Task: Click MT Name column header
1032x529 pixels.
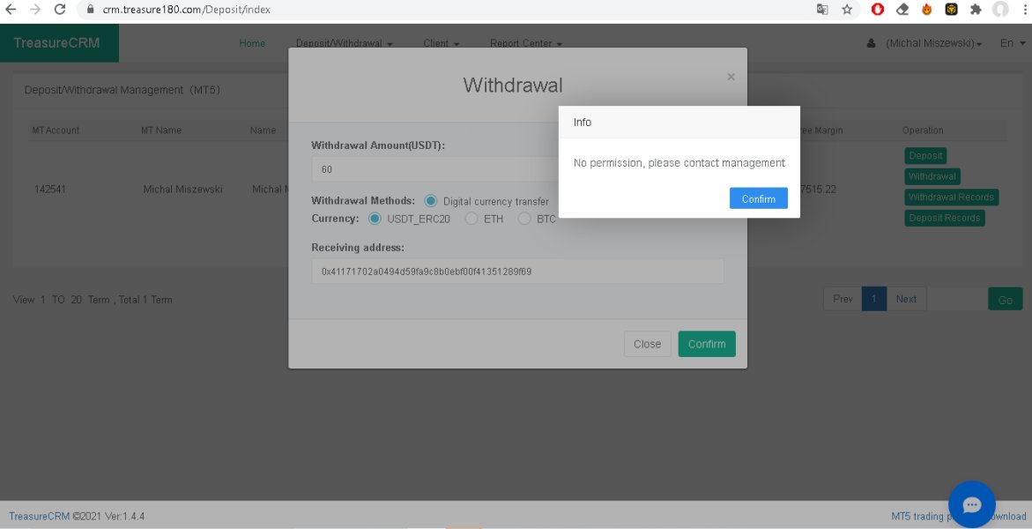Action: (160, 130)
